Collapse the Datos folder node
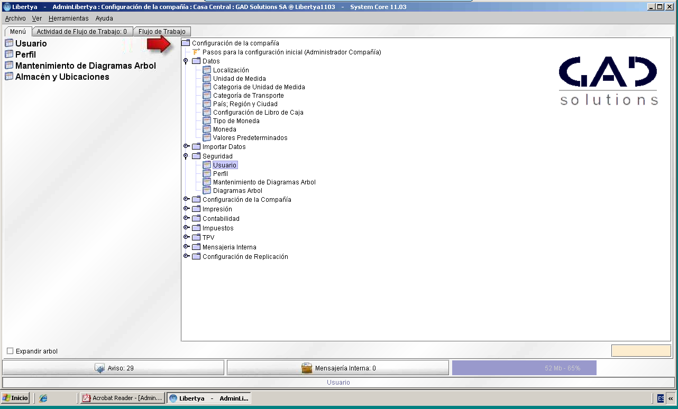Viewport: 678px width, 409px height. coord(186,61)
